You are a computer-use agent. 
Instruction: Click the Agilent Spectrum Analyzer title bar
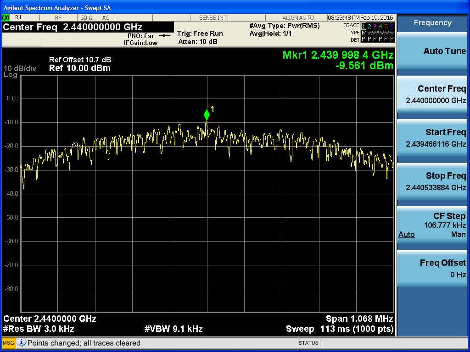point(235,8)
